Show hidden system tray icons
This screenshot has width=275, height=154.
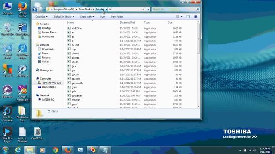point(240,150)
